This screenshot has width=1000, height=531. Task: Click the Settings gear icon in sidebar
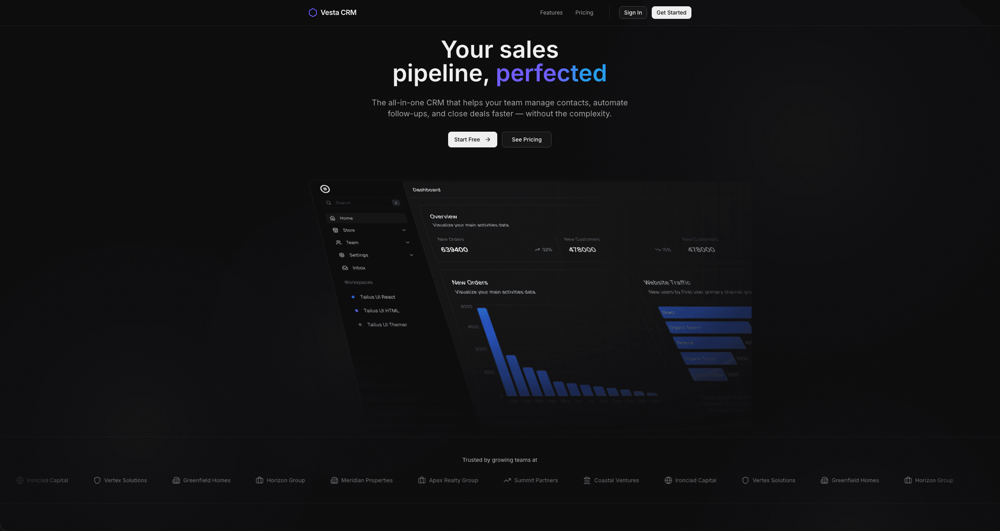click(342, 255)
